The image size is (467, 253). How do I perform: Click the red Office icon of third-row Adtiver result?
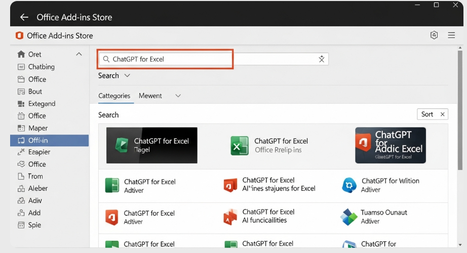pos(112,217)
